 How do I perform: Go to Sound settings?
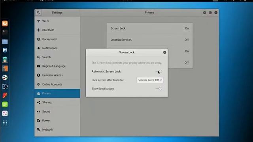click(57, 111)
